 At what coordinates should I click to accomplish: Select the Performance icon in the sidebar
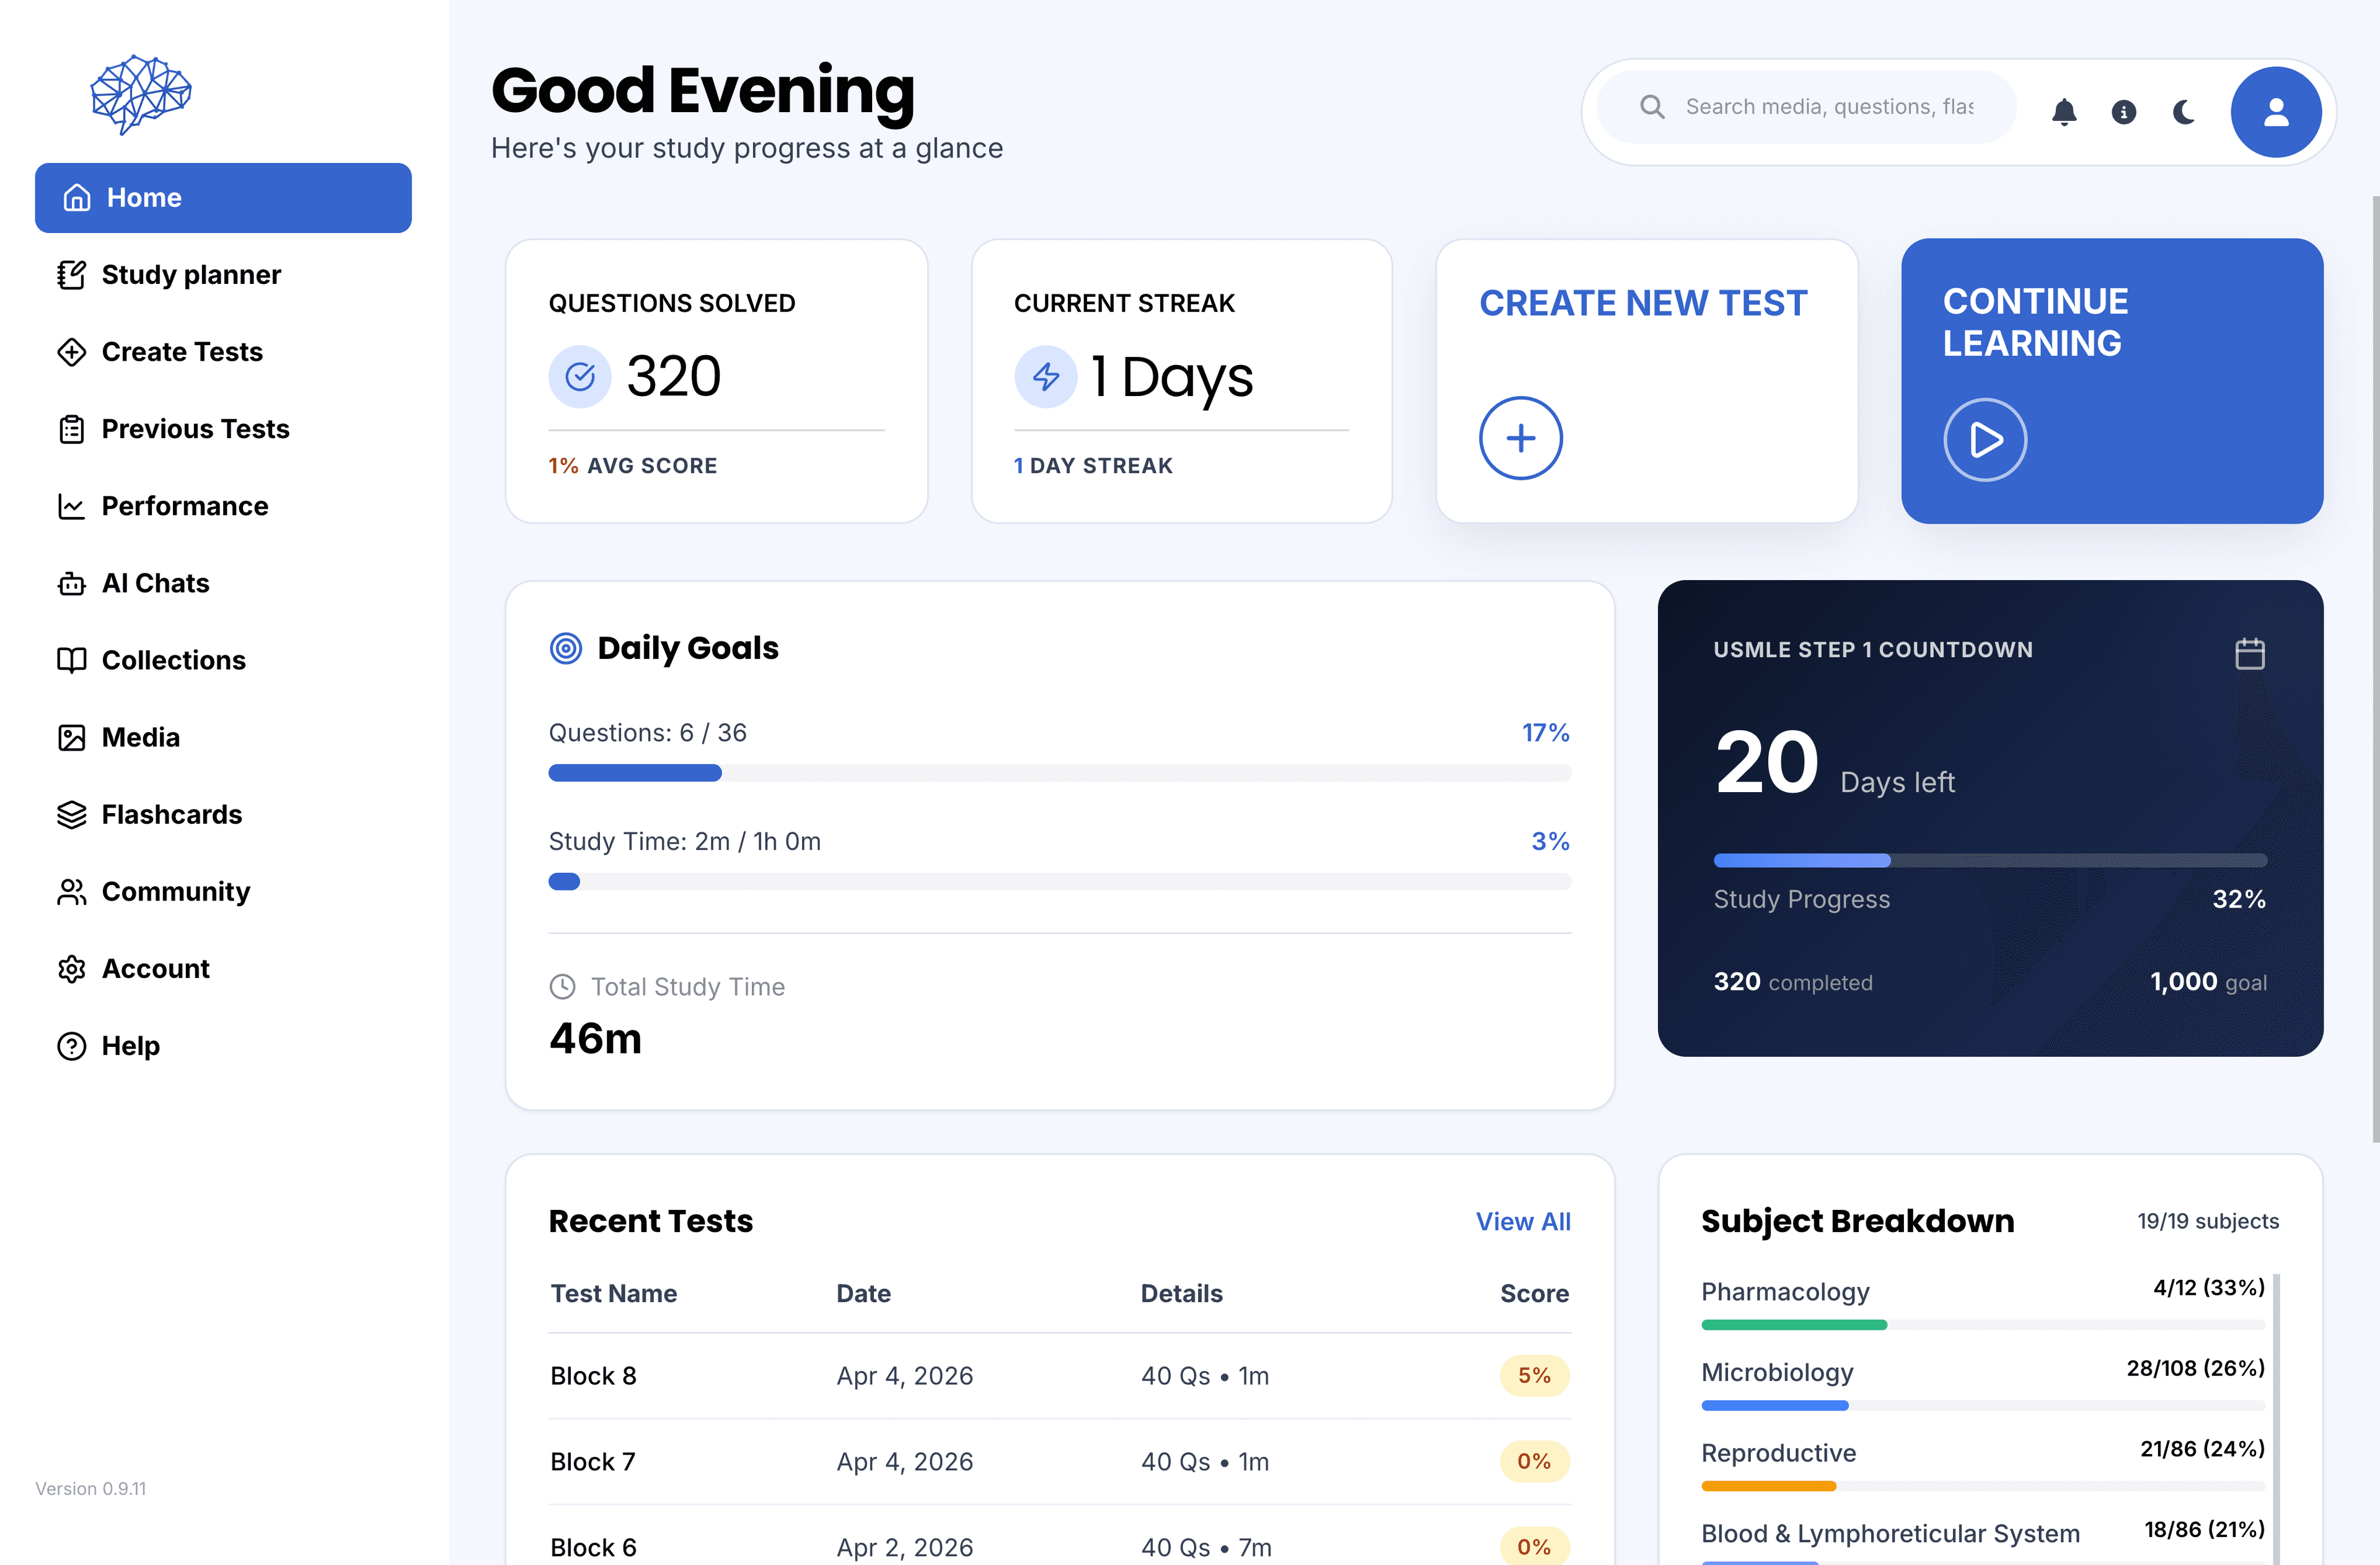[x=71, y=506]
